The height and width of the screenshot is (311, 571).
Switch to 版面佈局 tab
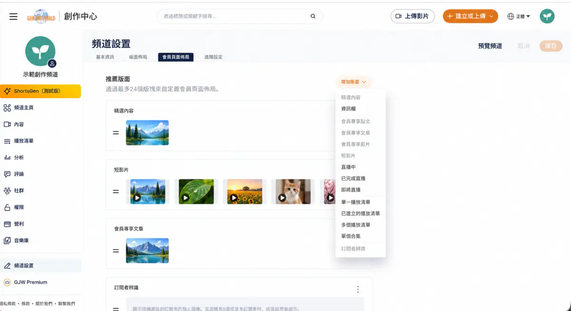point(138,57)
